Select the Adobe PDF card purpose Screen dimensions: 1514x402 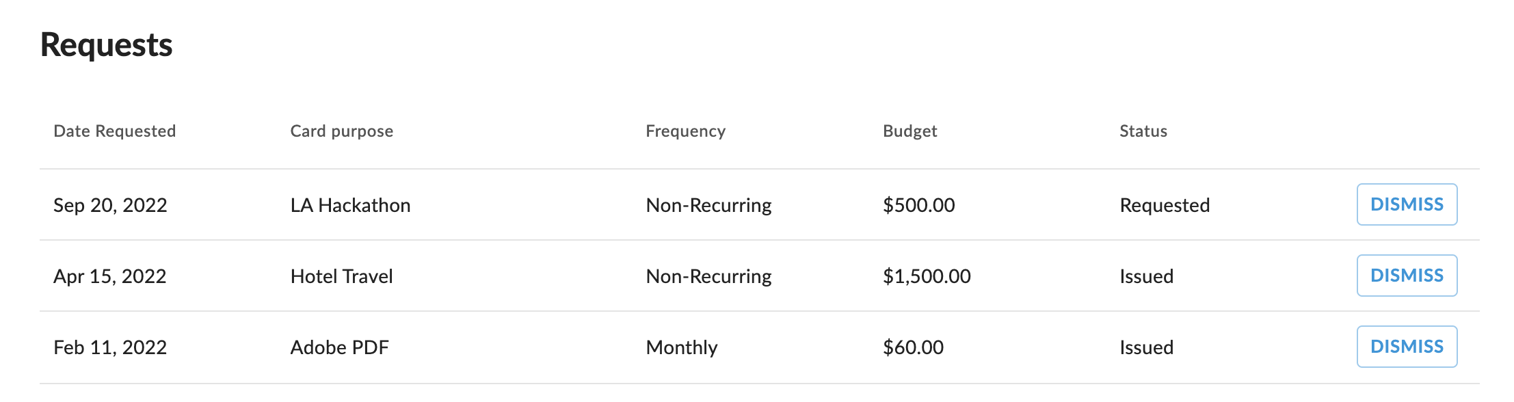[x=339, y=347]
